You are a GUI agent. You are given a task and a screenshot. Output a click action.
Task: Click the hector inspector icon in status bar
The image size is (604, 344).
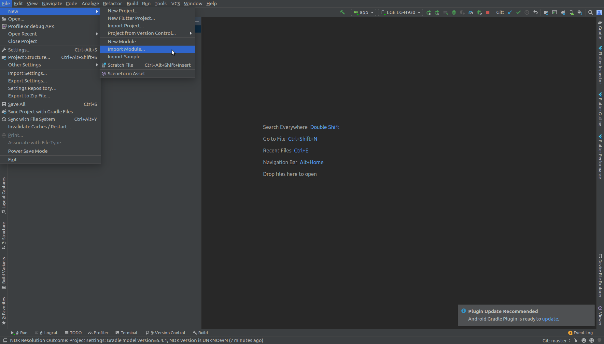[599, 340]
